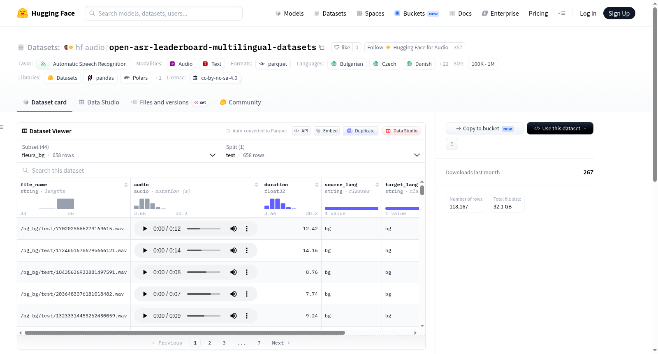Play the 0:14 audio clip
Viewport: 658px width, 354px height.
[145, 250]
